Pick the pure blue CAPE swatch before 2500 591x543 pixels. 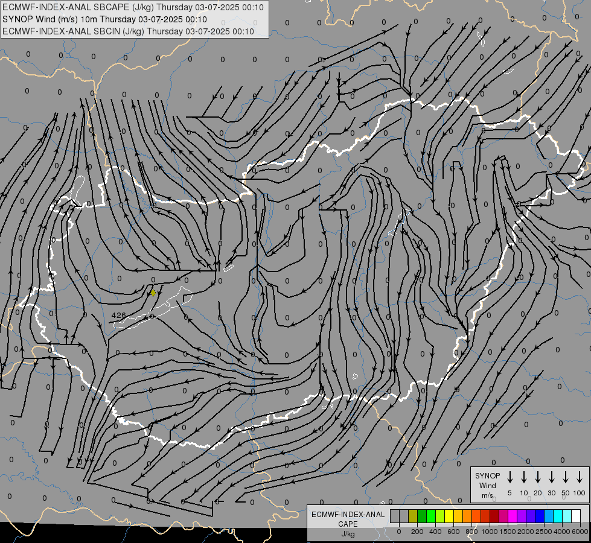click(539, 516)
